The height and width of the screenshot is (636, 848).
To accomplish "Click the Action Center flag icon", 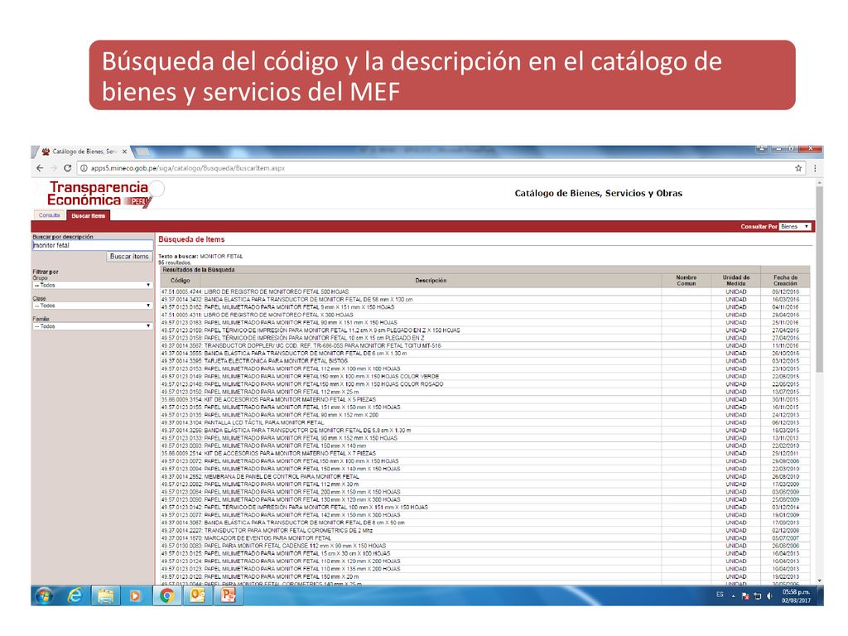I will tap(745, 596).
